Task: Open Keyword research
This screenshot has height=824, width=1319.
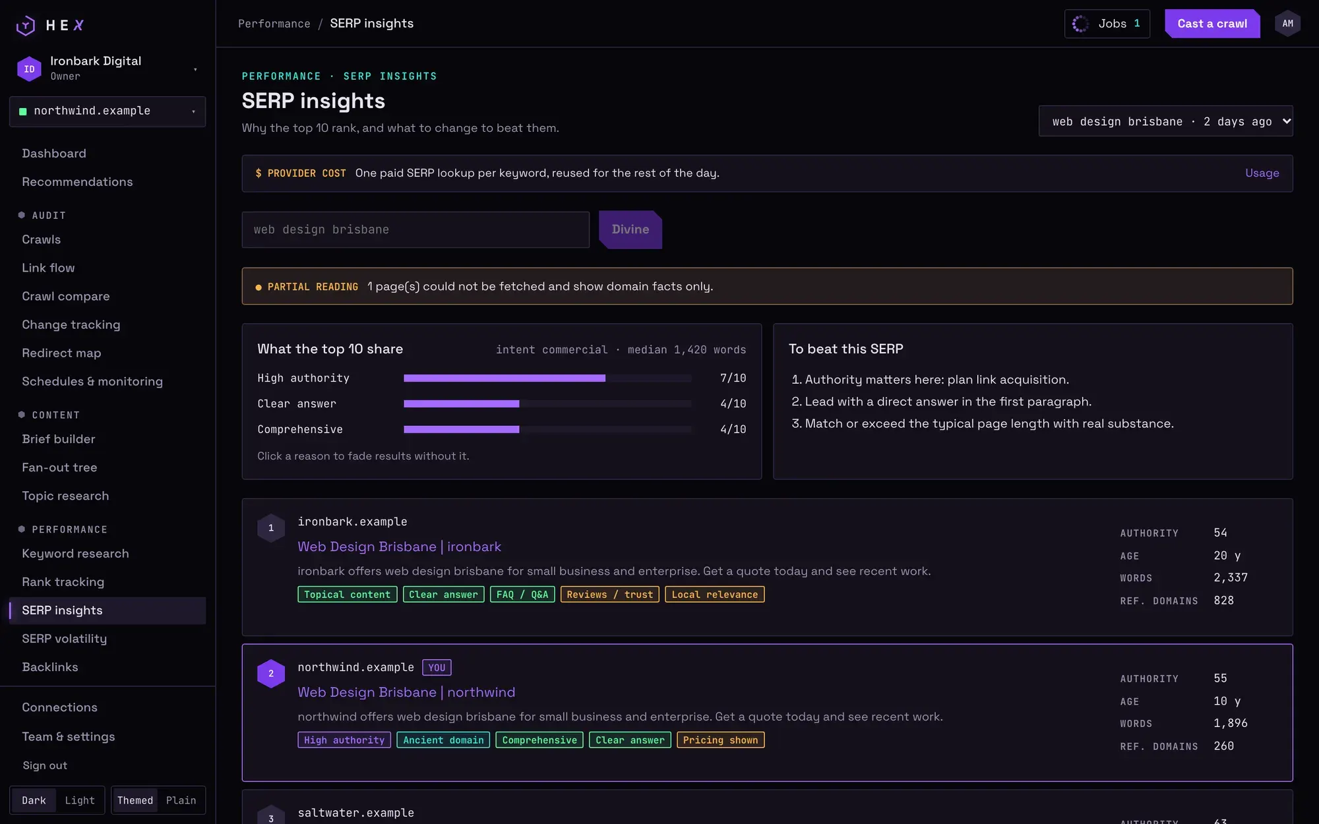Action: [107, 554]
